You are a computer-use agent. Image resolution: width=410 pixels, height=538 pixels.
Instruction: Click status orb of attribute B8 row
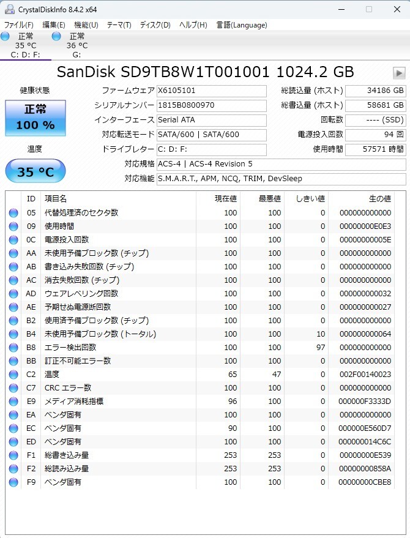[x=13, y=348]
